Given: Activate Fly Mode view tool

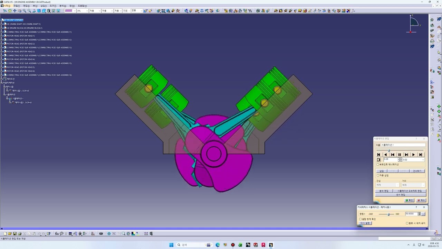Looking at the screenshot, I should pyautogui.click(x=5, y=11).
